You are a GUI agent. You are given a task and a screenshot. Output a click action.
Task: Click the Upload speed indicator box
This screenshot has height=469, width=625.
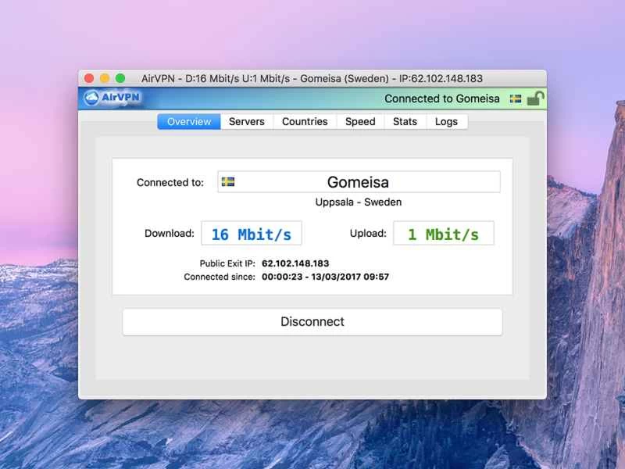point(443,232)
